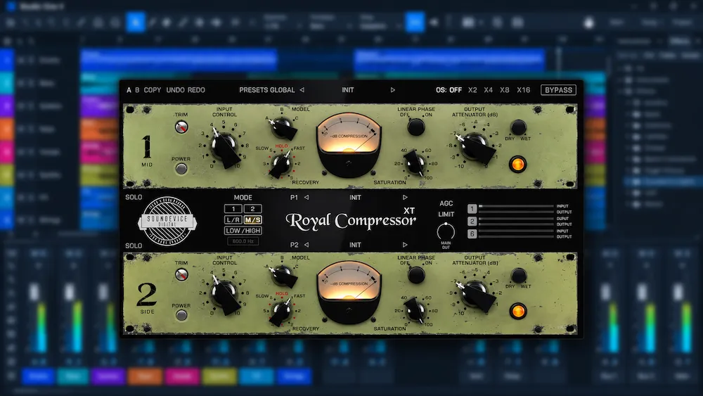Toggle unit 2 LINEAR PHASE switch
Screen dimensions: 703x396
pyautogui.click(x=416, y=275)
